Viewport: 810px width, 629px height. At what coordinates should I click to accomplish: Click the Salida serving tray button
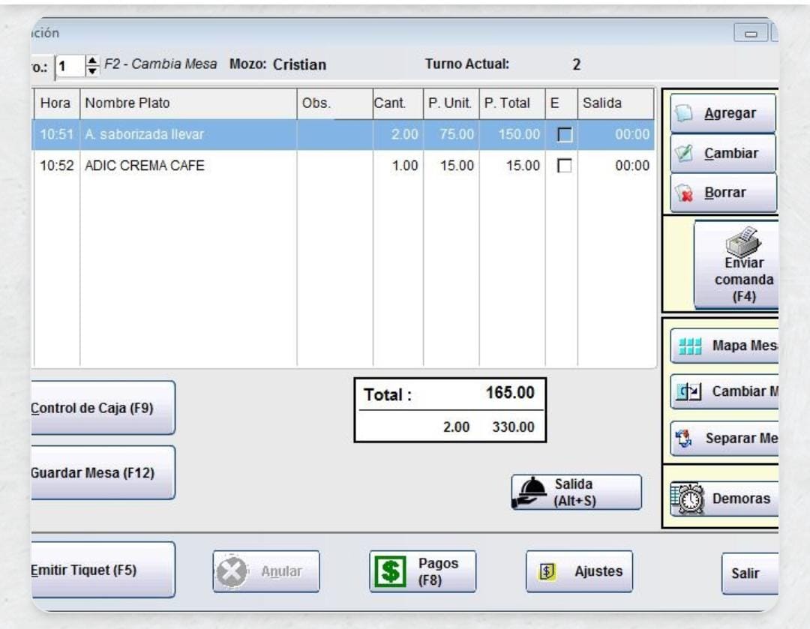coord(576,493)
